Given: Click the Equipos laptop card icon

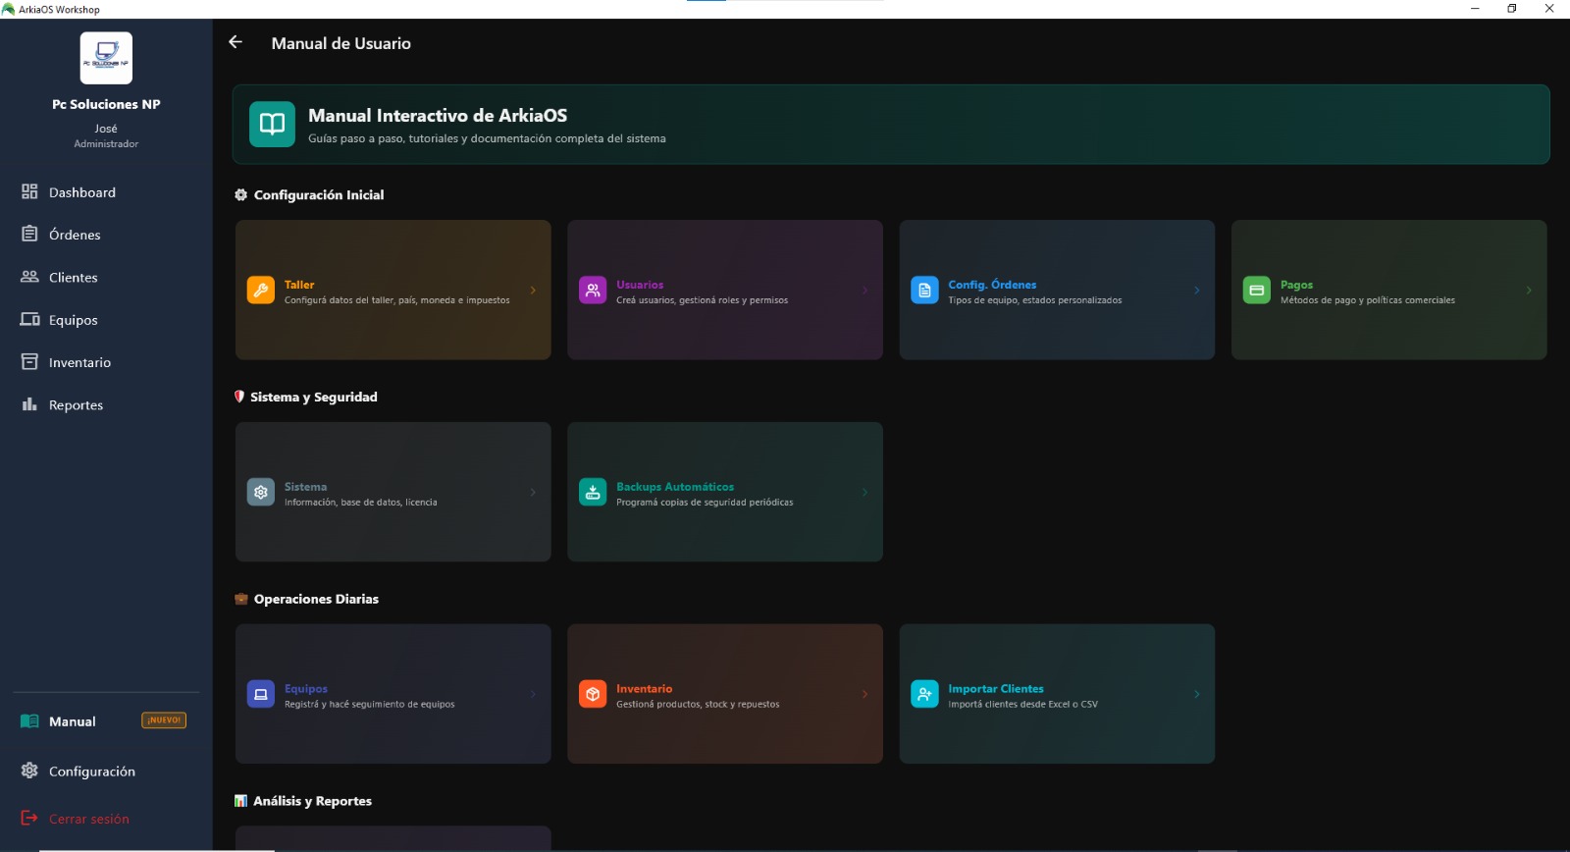Looking at the screenshot, I should pyautogui.click(x=260, y=695).
